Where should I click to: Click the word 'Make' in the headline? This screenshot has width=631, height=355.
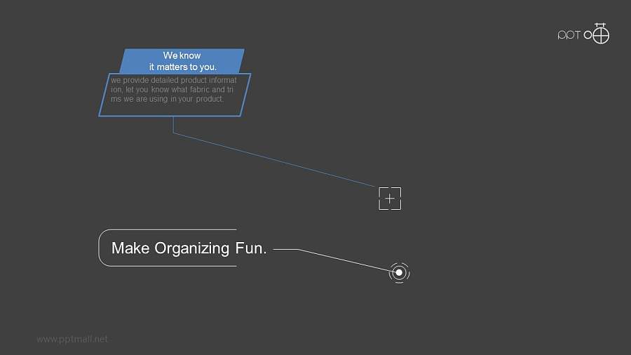(x=130, y=248)
